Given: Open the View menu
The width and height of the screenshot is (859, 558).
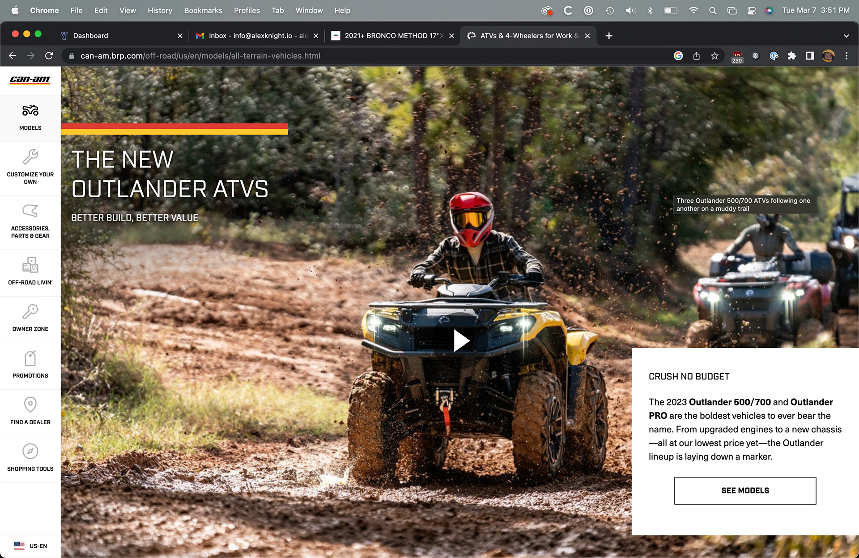Looking at the screenshot, I should (x=128, y=10).
